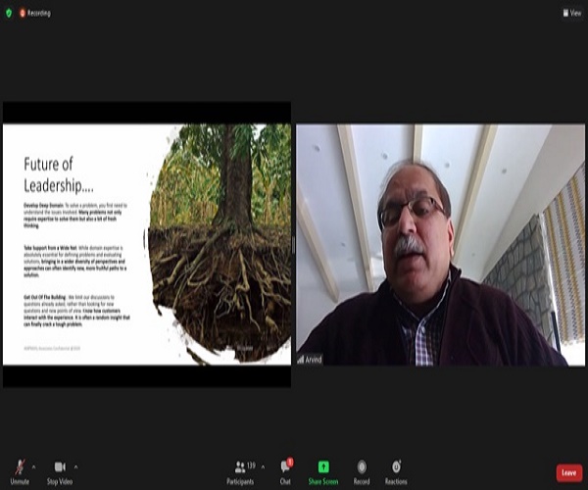Image resolution: width=588 pixels, height=490 pixels.
Task: Click the divider handle between slide and video
Action: 293,245
